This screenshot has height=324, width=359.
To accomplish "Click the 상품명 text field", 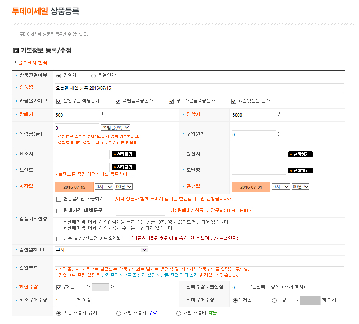I will 199,88.
